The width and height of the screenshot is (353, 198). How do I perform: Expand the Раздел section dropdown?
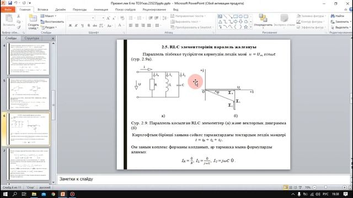pos(49,27)
